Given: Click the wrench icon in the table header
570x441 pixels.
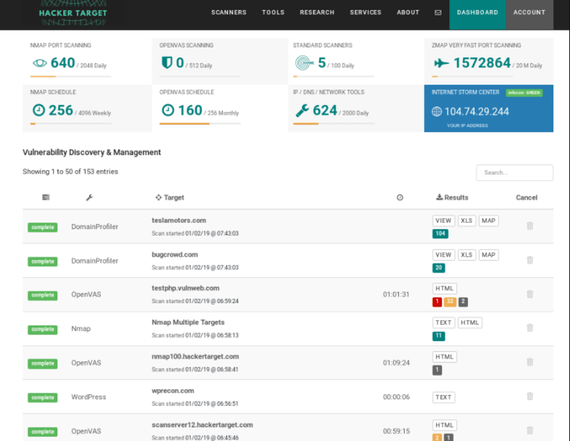Looking at the screenshot, I should 89,197.
